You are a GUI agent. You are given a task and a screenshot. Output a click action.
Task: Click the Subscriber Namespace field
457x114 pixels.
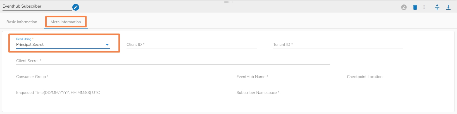tap(283, 93)
